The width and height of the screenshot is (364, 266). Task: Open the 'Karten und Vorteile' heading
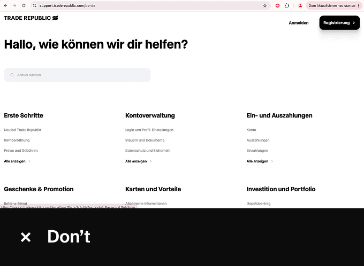click(153, 189)
